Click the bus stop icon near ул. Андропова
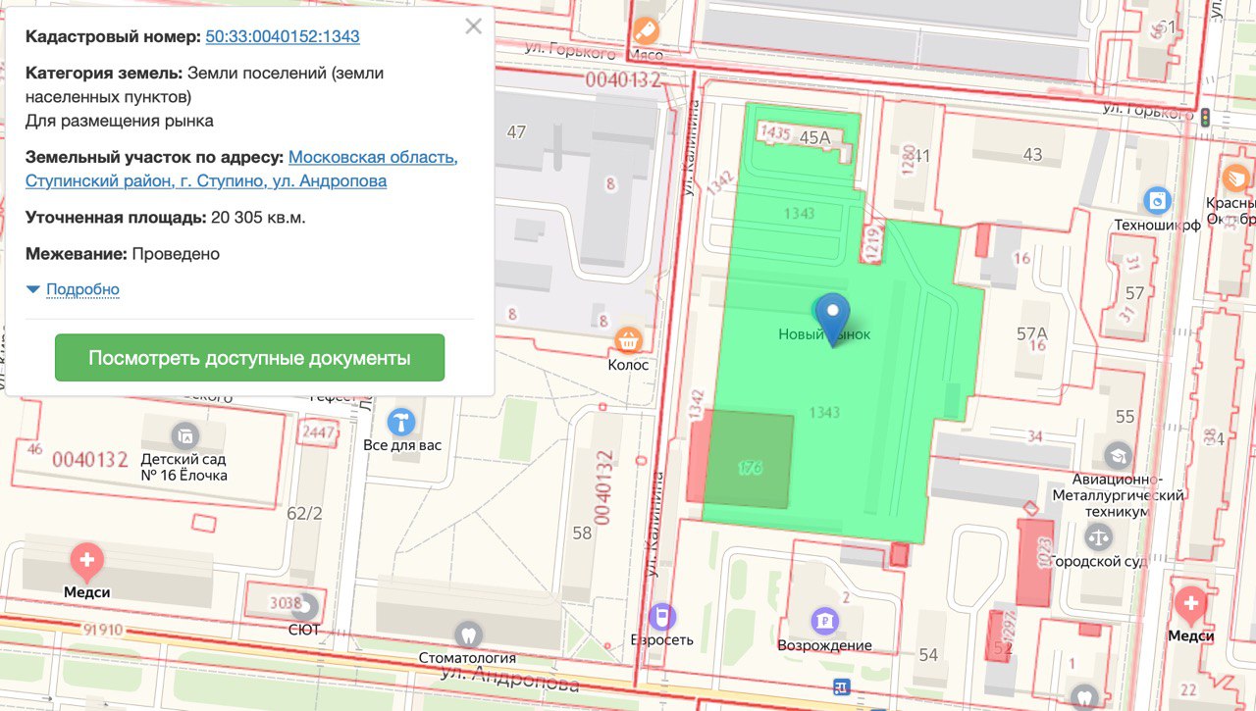1256x711 pixels. coord(841,686)
